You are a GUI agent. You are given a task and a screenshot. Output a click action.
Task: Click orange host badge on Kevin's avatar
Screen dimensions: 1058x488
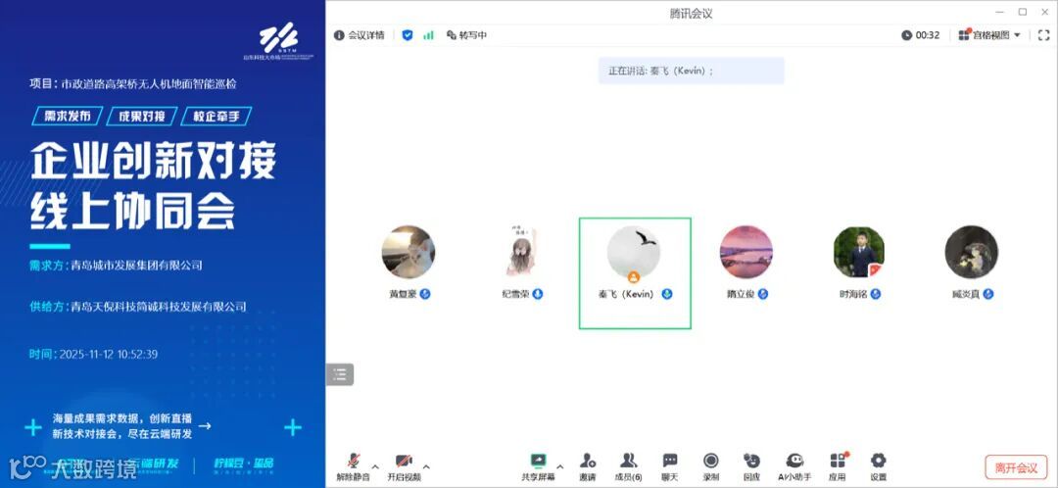[x=634, y=276]
